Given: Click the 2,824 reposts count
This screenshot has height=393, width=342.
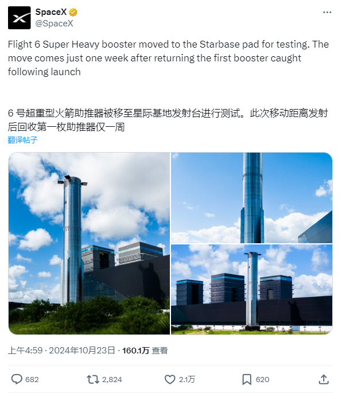Looking at the screenshot, I should 112,380.
